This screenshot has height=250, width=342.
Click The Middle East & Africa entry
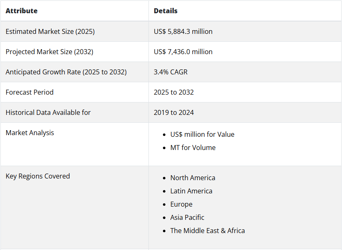pos(208,231)
